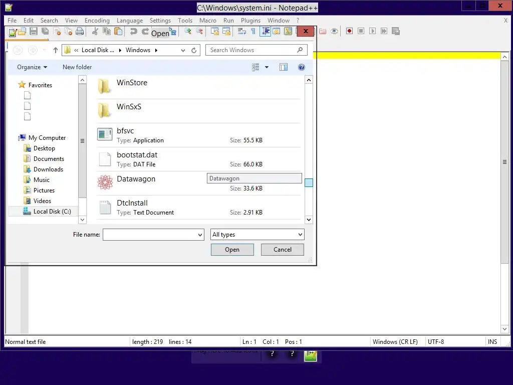
Task: Expand the arrow after Windows breadcrumb
Action: pyautogui.click(x=156, y=50)
